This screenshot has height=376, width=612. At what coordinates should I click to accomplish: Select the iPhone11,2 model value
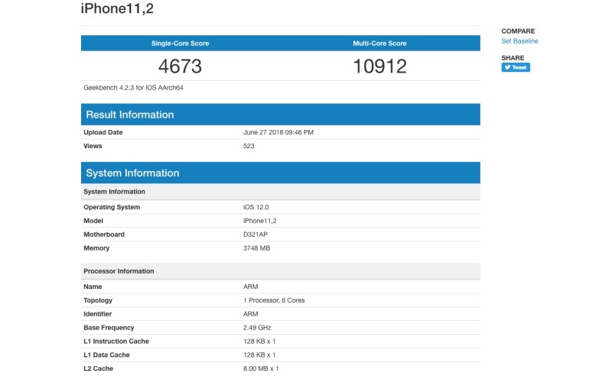[x=259, y=221]
